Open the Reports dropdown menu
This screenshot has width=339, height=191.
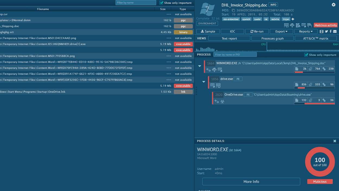coord(306,31)
